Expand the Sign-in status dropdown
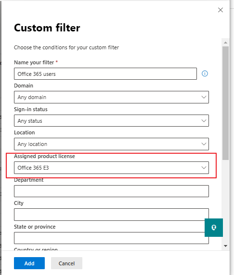This screenshot has width=234, height=275. pyautogui.click(x=111, y=121)
